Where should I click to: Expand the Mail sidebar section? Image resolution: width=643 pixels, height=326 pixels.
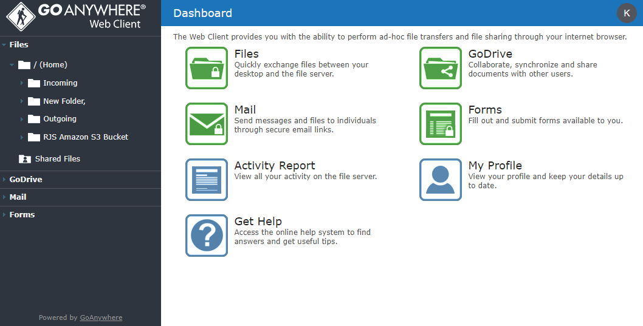tap(18, 197)
